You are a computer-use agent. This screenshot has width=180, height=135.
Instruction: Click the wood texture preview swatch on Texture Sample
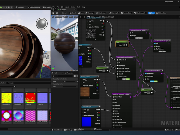coord(85,92)
